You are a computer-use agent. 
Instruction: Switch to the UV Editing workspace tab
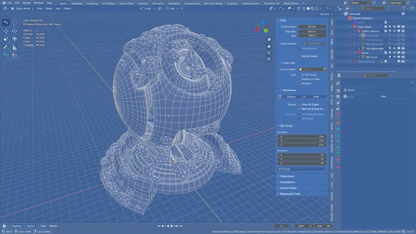tap(109, 3)
